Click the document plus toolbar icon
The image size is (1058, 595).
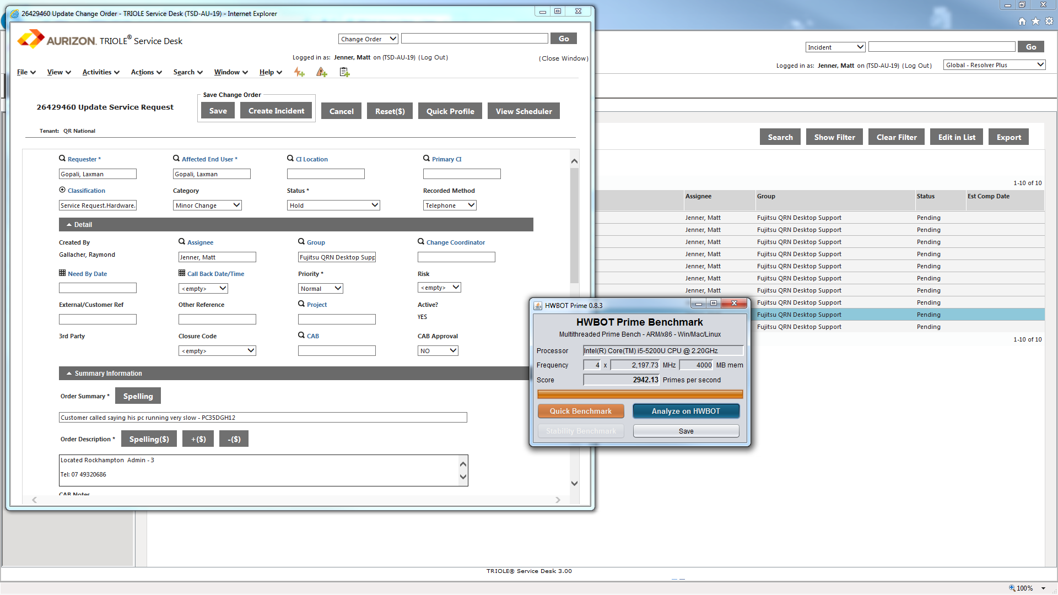[x=344, y=72]
